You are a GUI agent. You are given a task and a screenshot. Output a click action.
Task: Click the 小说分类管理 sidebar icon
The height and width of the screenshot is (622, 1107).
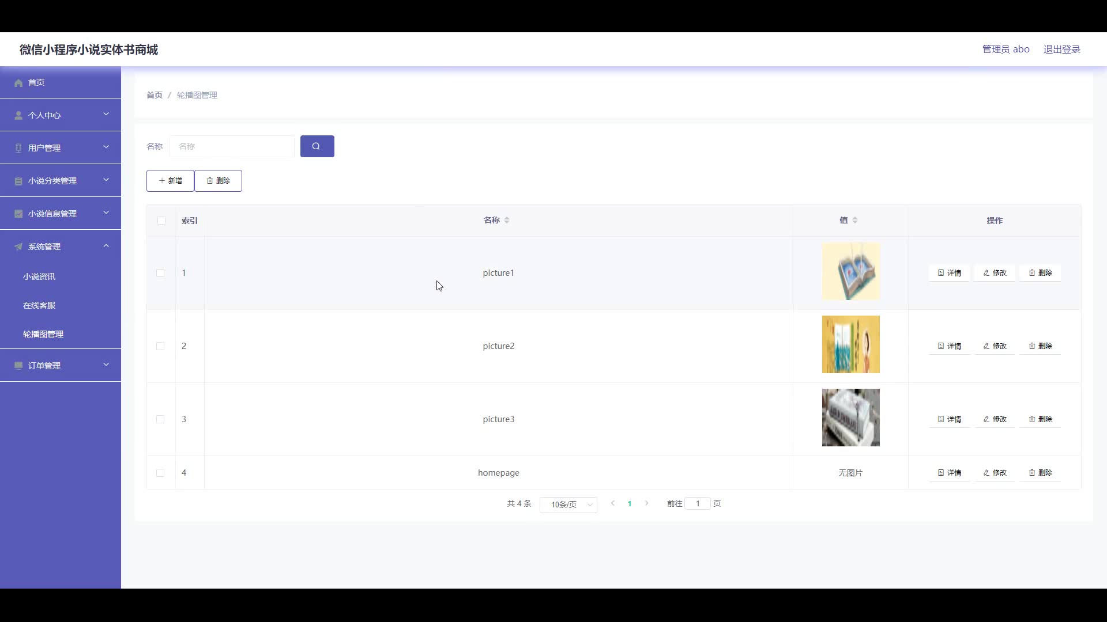(18, 181)
